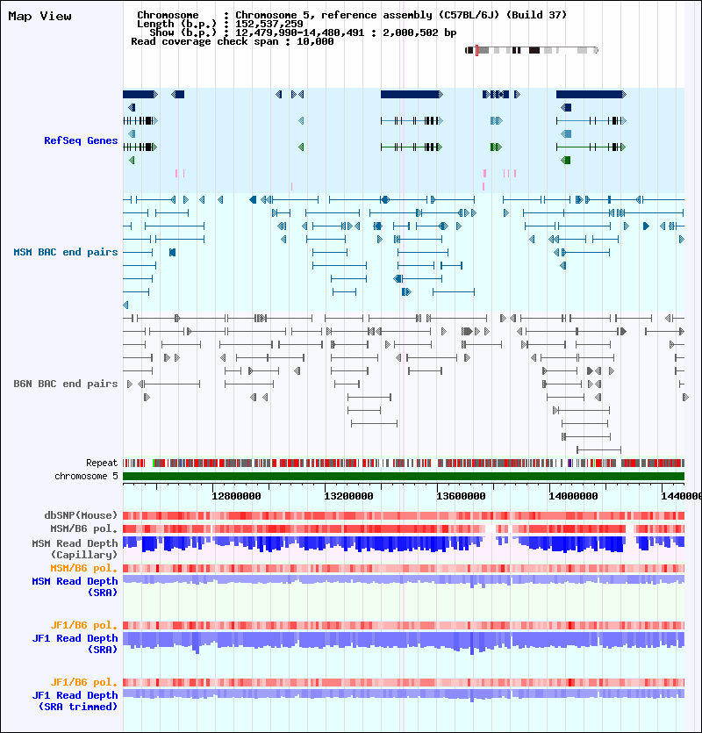Click the orange MSM/B6 pol. label
Image resolution: width=702 pixels, height=733 pixels.
[x=84, y=569]
